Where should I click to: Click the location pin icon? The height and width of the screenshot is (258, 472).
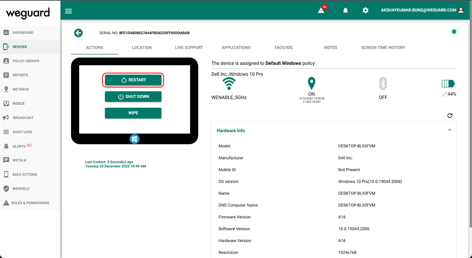pyautogui.click(x=312, y=83)
